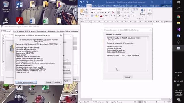
Task: Click the Undo arrow in Word title bar
Action: (x=81, y=2)
